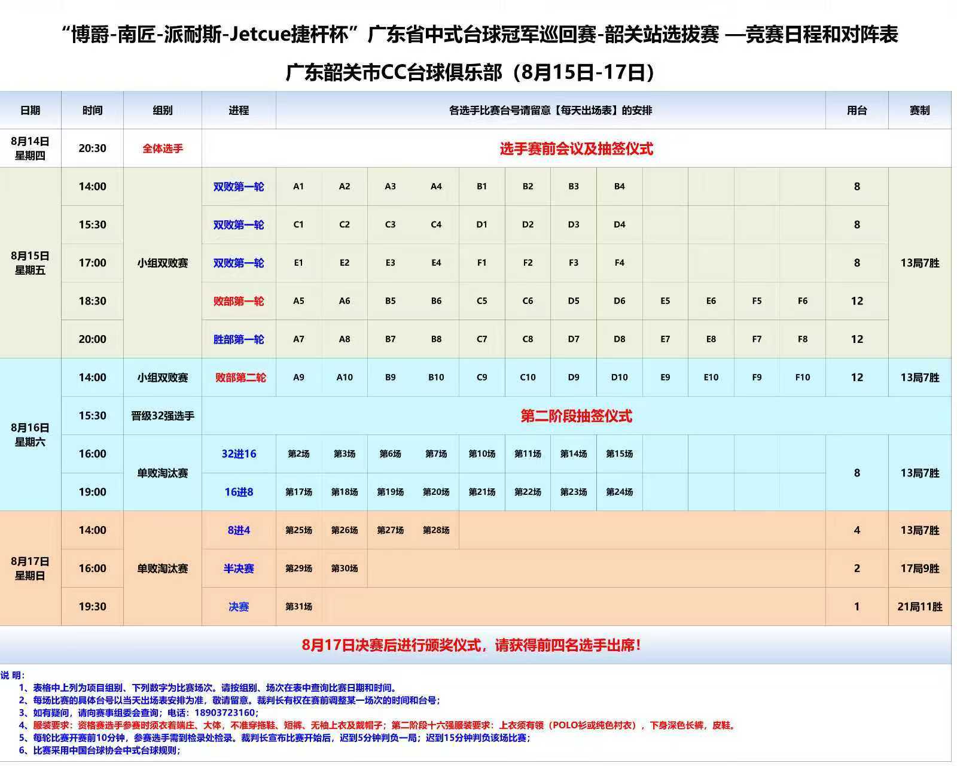Select the 第24场 match cell
This screenshot has height=766, width=957.
(619, 492)
